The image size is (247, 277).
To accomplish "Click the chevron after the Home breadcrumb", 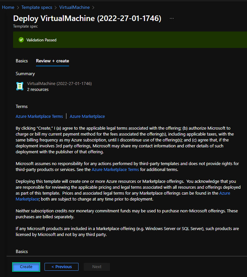I will coord(18,8).
